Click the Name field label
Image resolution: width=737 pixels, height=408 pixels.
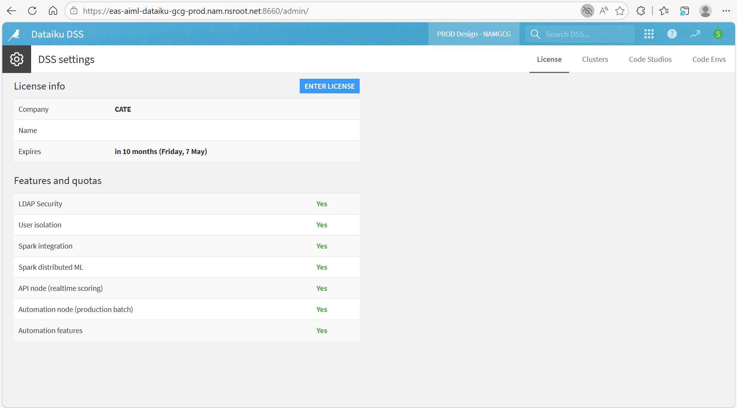click(x=28, y=131)
